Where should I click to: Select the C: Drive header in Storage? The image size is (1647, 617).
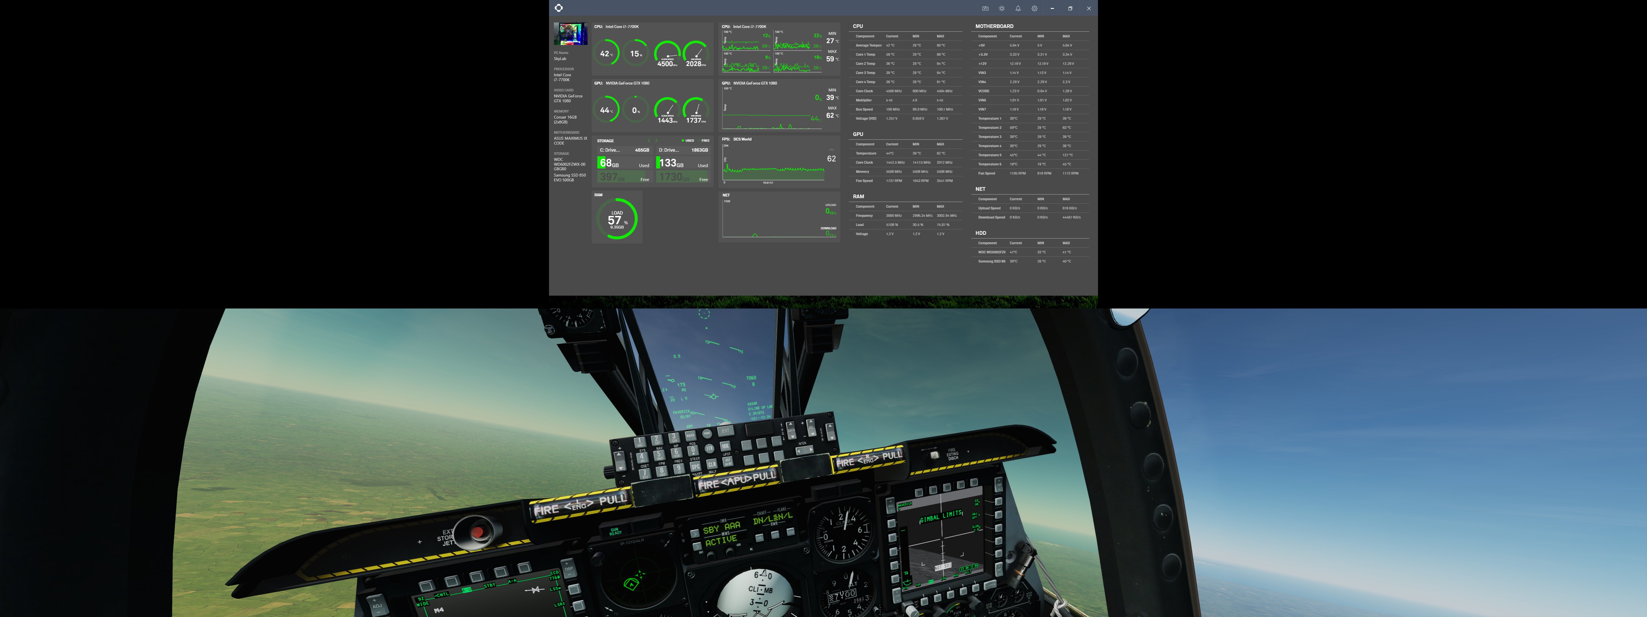click(625, 150)
